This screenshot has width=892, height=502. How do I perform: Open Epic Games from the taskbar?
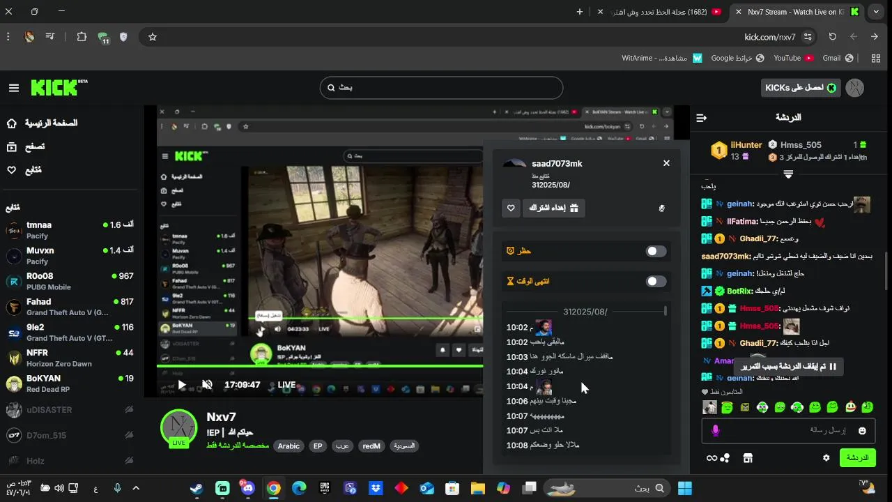[325, 488]
